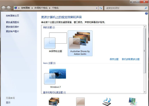The image size is (149, 106).
Task: Click the Control Panel icon in address bar
Action: [16, 8]
